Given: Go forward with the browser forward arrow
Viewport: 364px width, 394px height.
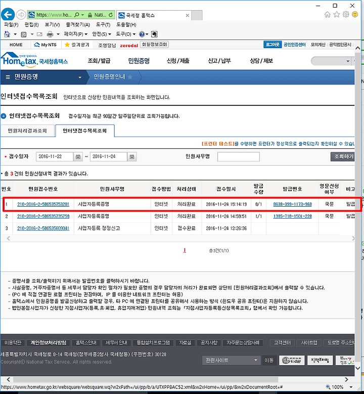Looking at the screenshot, I should click(21, 15).
